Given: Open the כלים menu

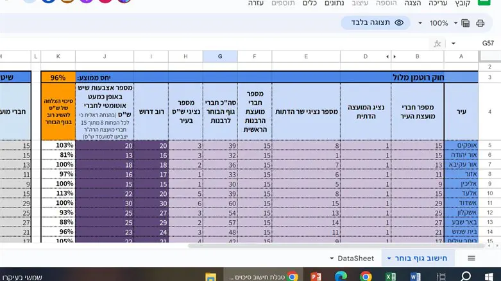Looking at the screenshot, I should 309,3.
